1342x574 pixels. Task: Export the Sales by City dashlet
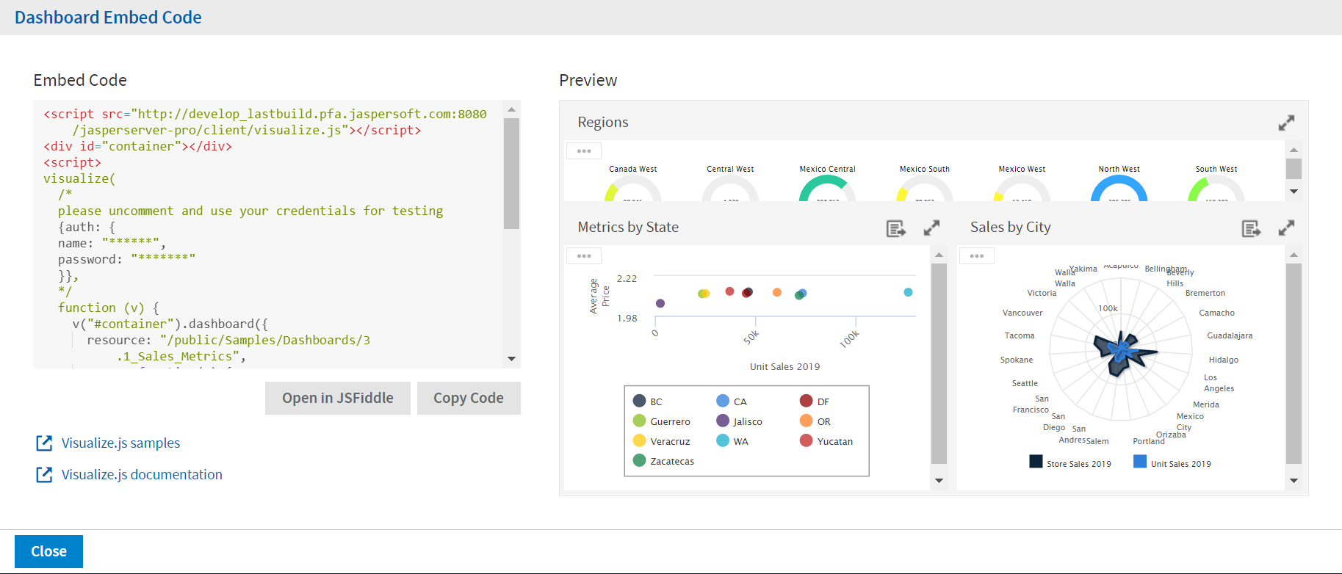click(x=1251, y=228)
